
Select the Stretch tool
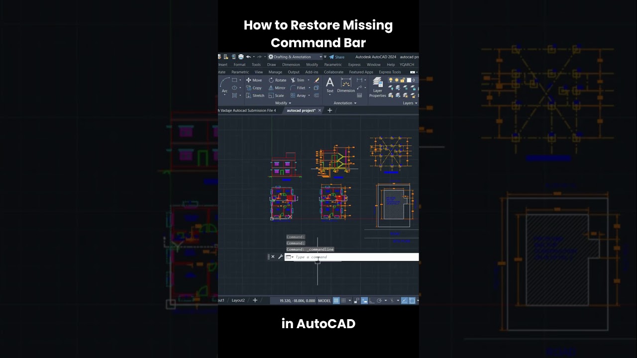click(255, 95)
